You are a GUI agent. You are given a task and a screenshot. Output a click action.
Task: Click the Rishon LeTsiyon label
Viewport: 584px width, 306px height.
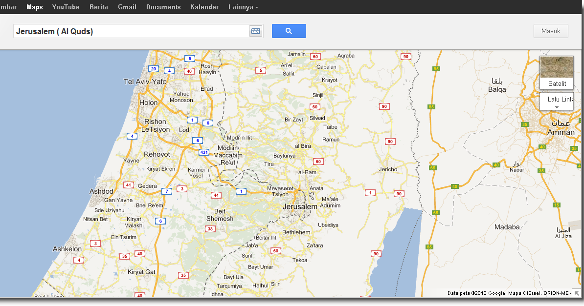coord(156,126)
